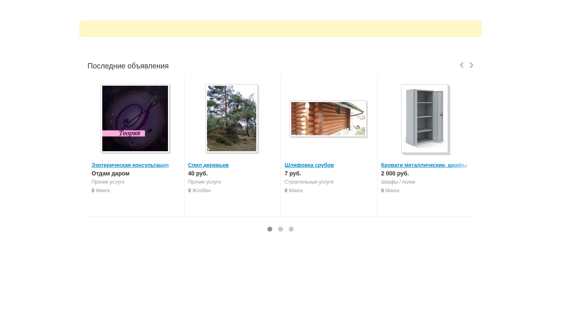The height and width of the screenshot is (316, 561).
Task: Click the 7 руб. price
Action: pyautogui.click(x=293, y=173)
